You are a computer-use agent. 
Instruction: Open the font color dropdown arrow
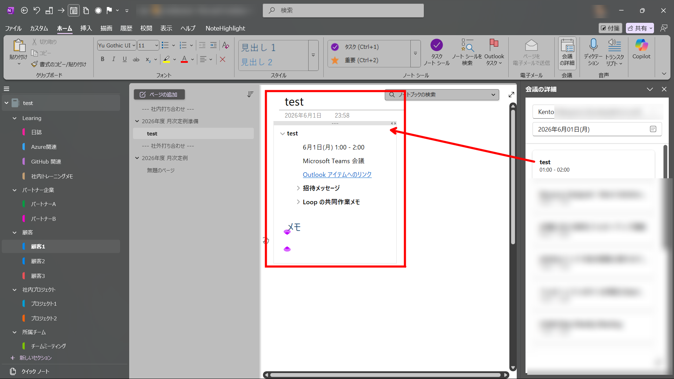click(x=192, y=59)
